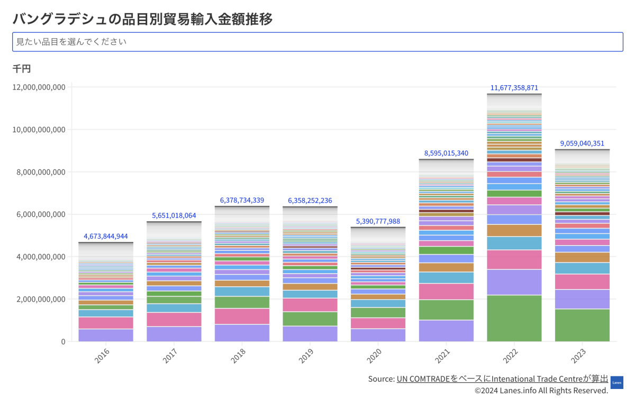Click the large green bottom segment of 2022 bar
The height and width of the screenshot is (407, 635).
(514, 318)
